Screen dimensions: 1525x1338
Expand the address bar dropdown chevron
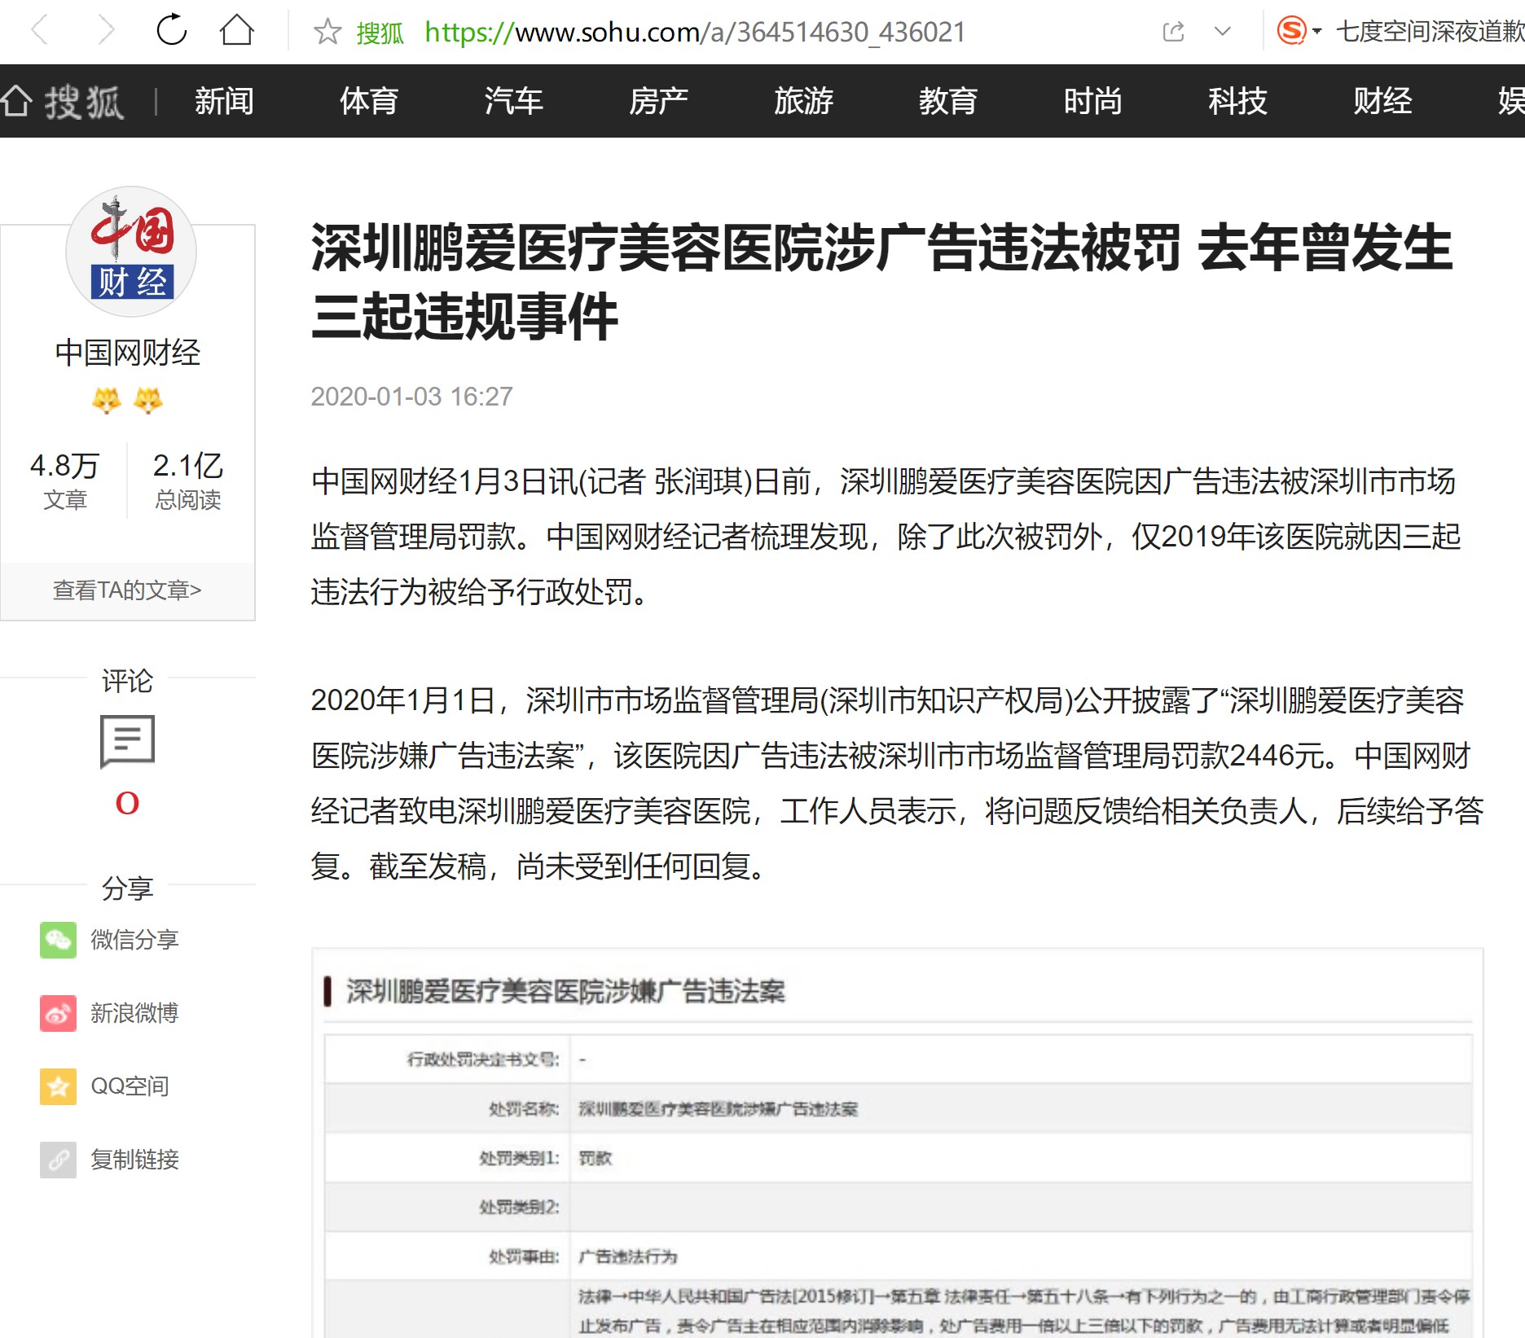point(1222,32)
